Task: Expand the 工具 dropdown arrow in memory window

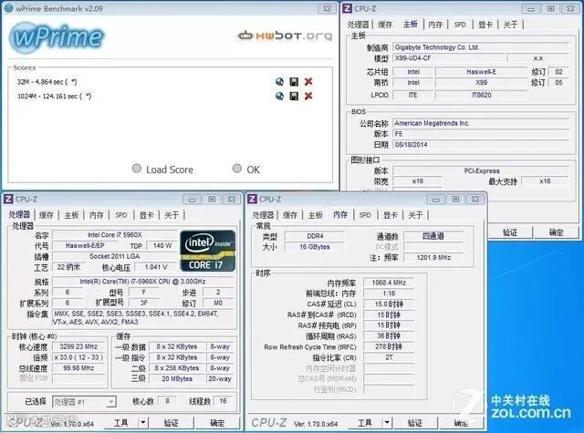Action: coord(387,423)
